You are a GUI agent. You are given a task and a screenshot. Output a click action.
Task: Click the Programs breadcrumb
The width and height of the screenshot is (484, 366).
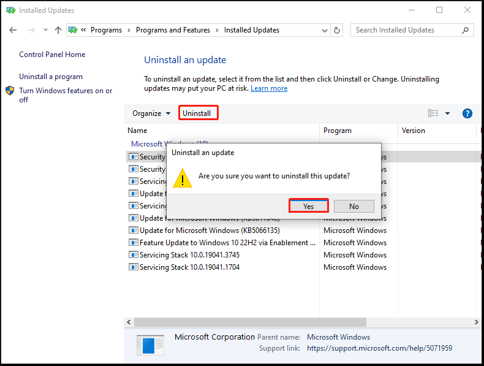(x=106, y=30)
